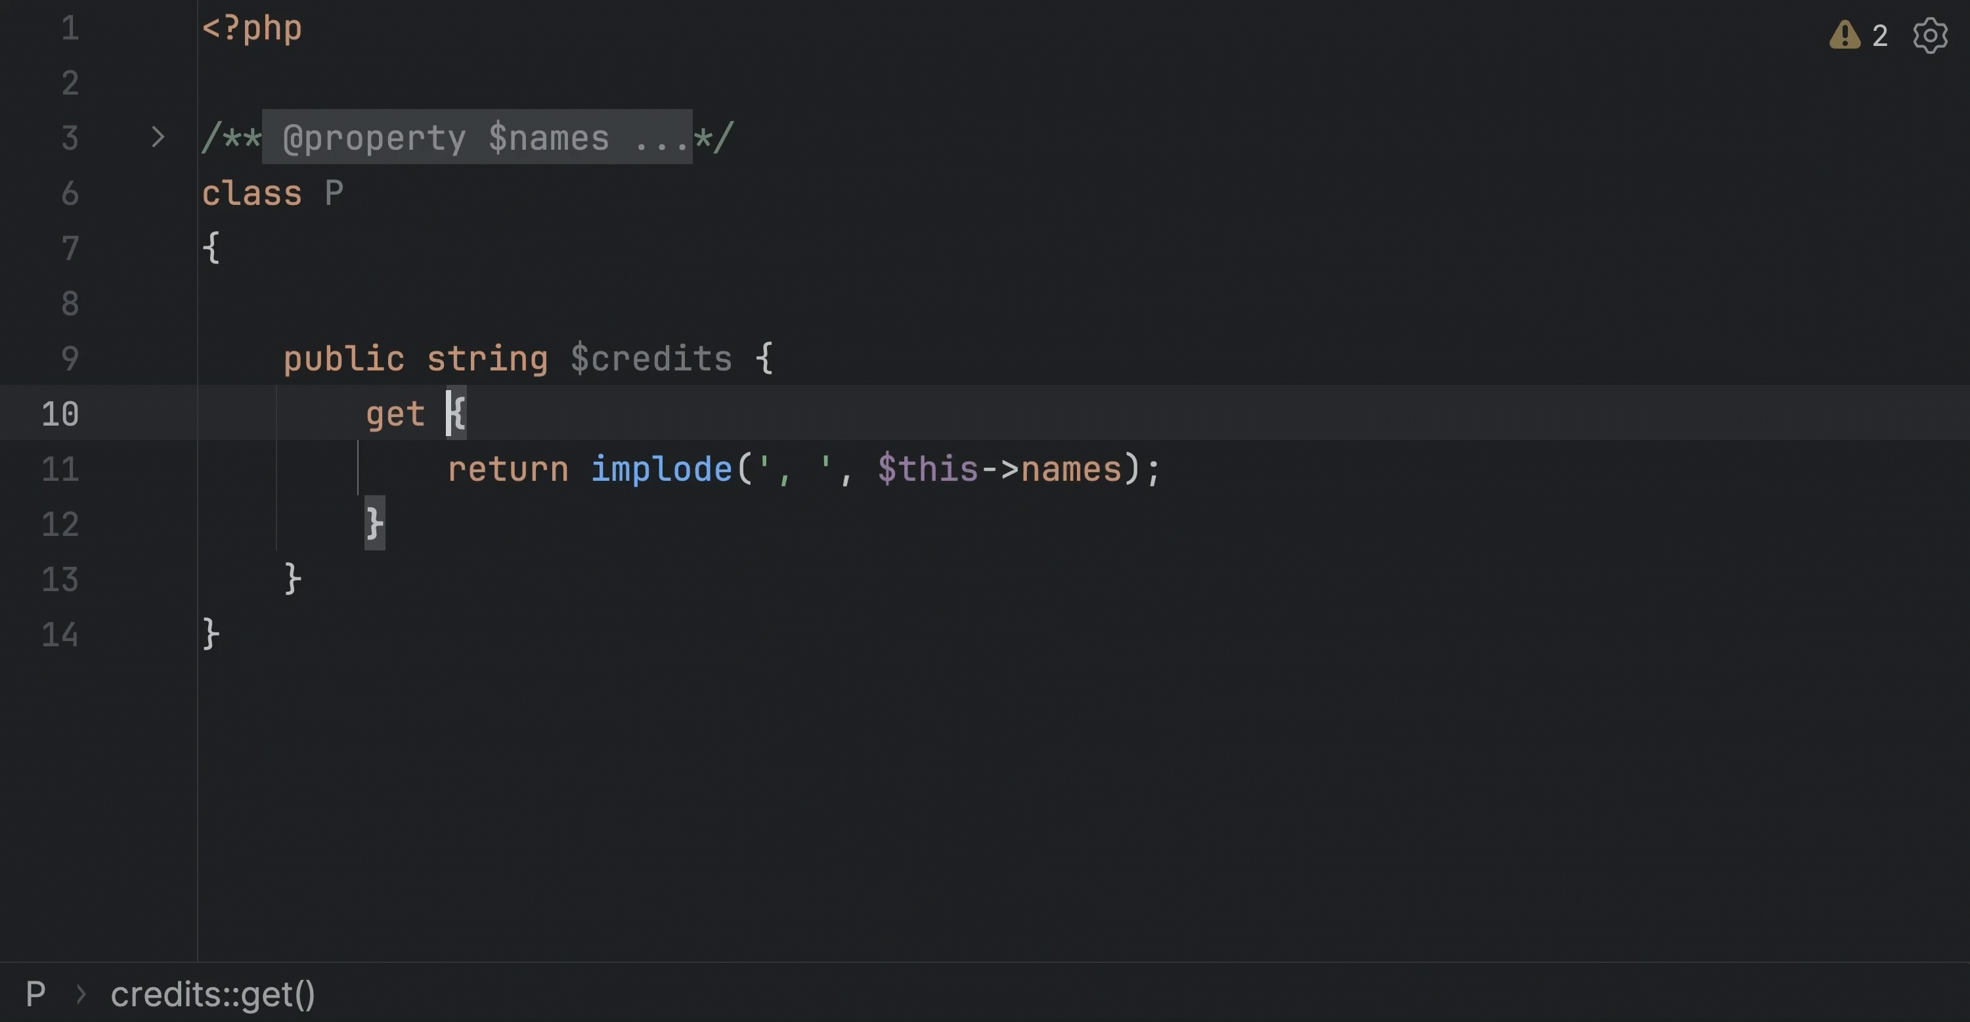
Task: Click line number 9 in the gutter
Action: [70, 359]
